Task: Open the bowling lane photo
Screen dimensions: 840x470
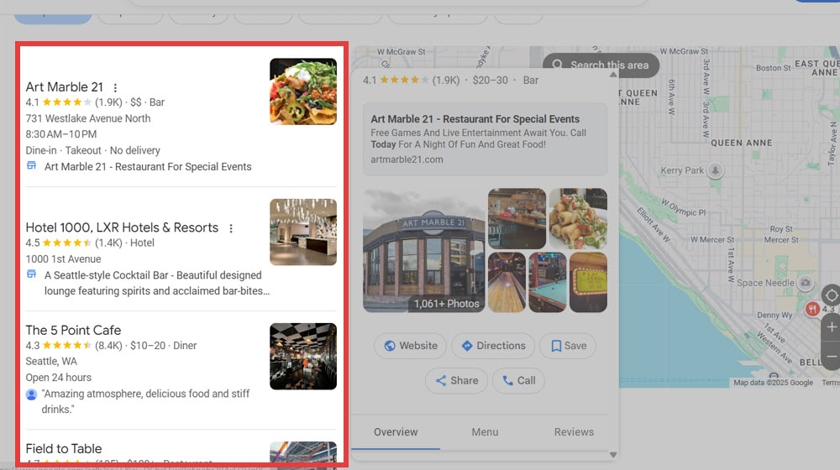Action: (507, 283)
